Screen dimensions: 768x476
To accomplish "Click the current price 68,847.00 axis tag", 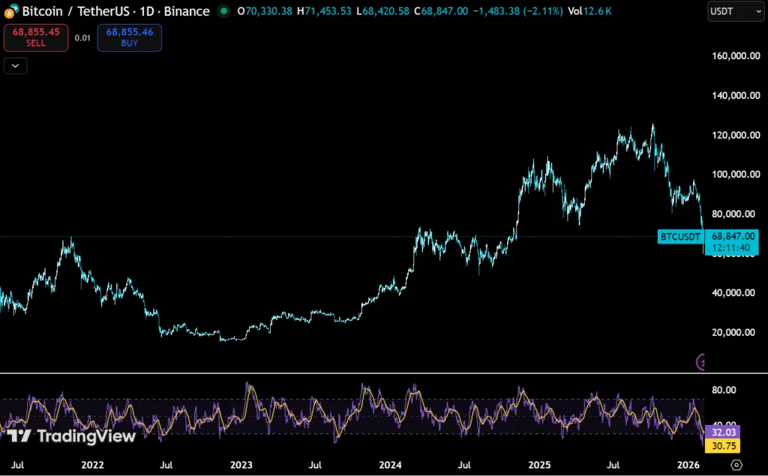I will (732, 236).
